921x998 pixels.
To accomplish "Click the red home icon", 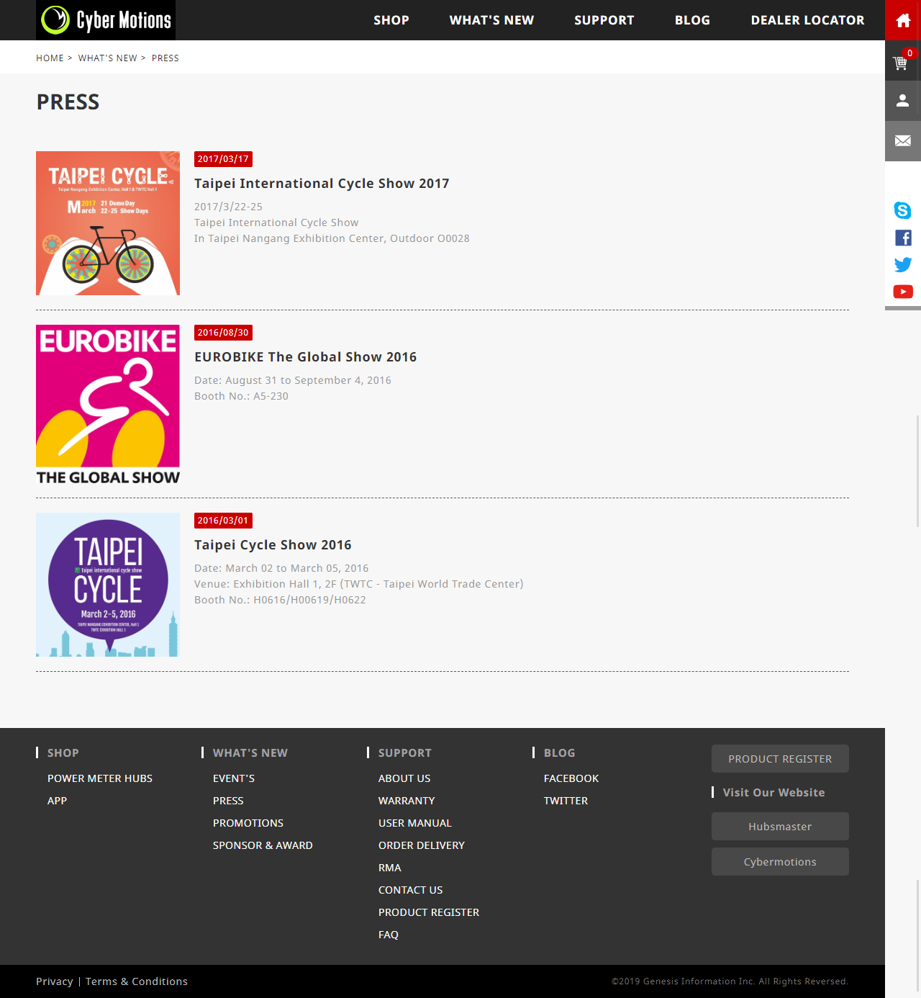I will 903,20.
